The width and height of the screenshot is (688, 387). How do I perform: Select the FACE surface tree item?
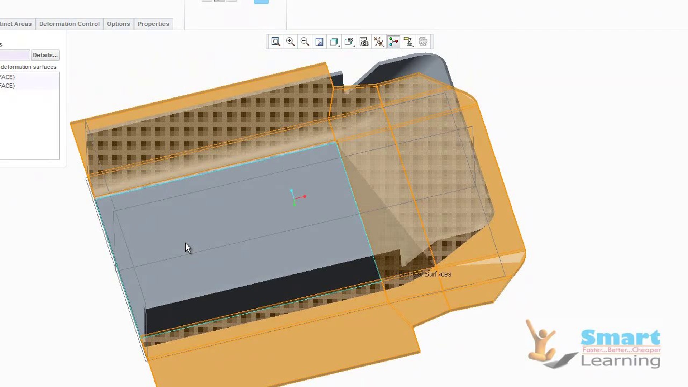coord(7,77)
